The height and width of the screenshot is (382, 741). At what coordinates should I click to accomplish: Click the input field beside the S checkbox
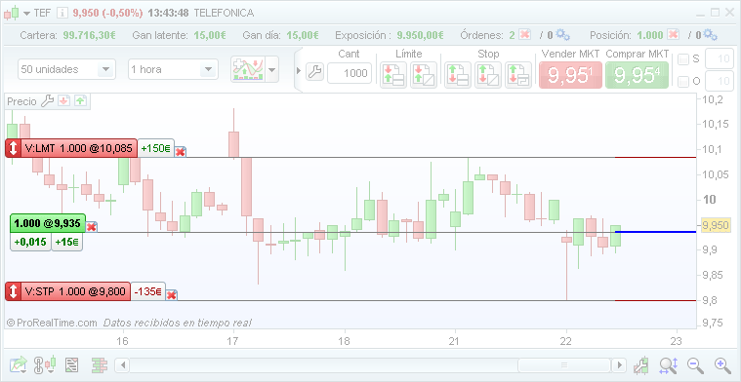[720, 58]
